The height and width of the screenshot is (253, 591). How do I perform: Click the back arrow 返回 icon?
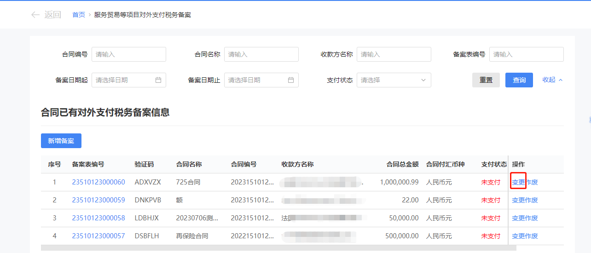35,15
